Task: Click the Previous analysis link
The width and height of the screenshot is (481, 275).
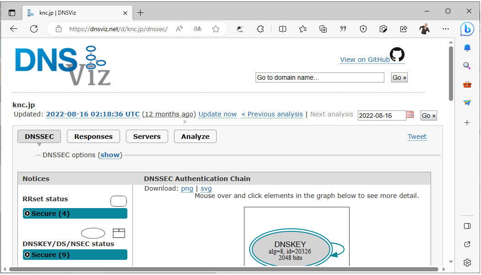Action: 272,114
